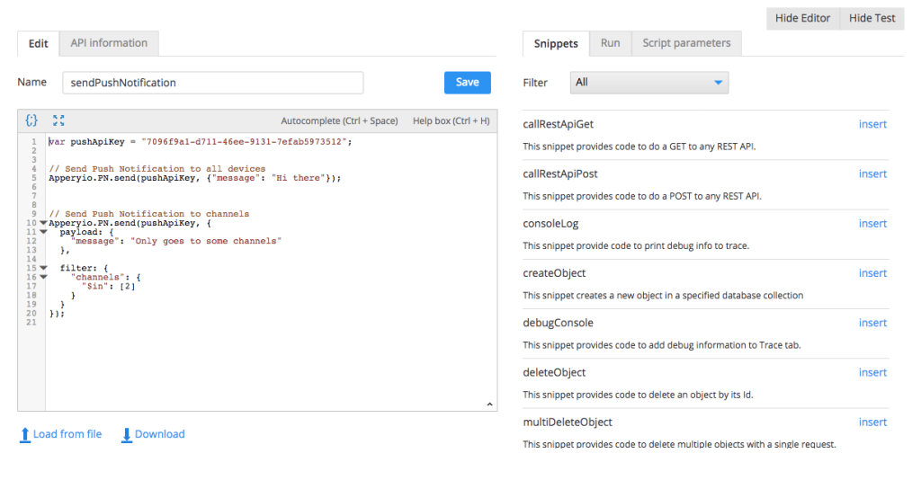This screenshot has height=480, width=921.
Task: Insert the createObject snippet
Action: click(x=872, y=273)
